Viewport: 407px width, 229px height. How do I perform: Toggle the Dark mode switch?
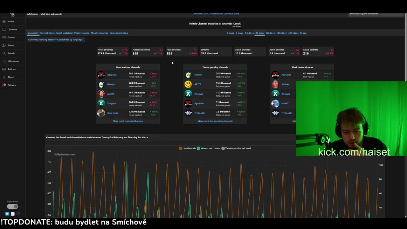tap(13, 206)
